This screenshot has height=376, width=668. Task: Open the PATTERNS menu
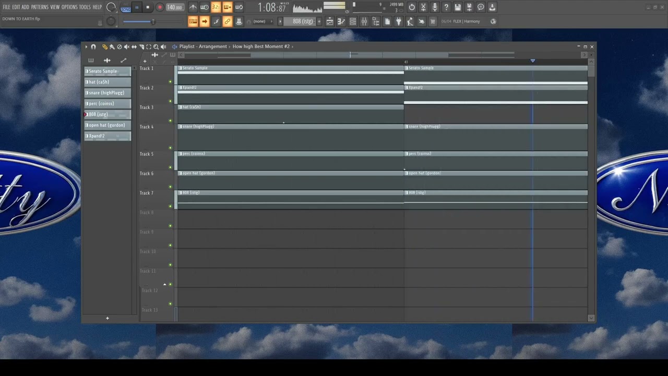coord(40,7)
